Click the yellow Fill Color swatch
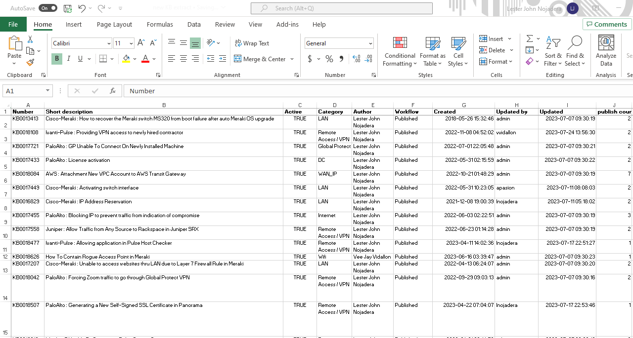633x338 pixels. (126, 59)
